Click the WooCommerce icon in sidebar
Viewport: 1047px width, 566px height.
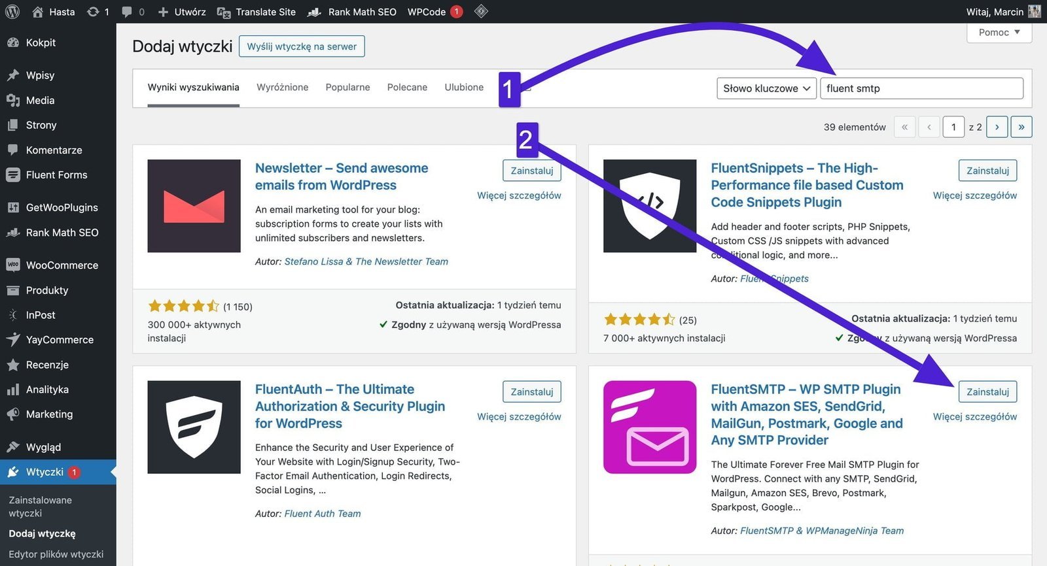[12, 265]
